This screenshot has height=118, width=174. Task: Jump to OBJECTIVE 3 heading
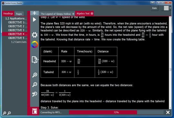[x=18, y=30]
